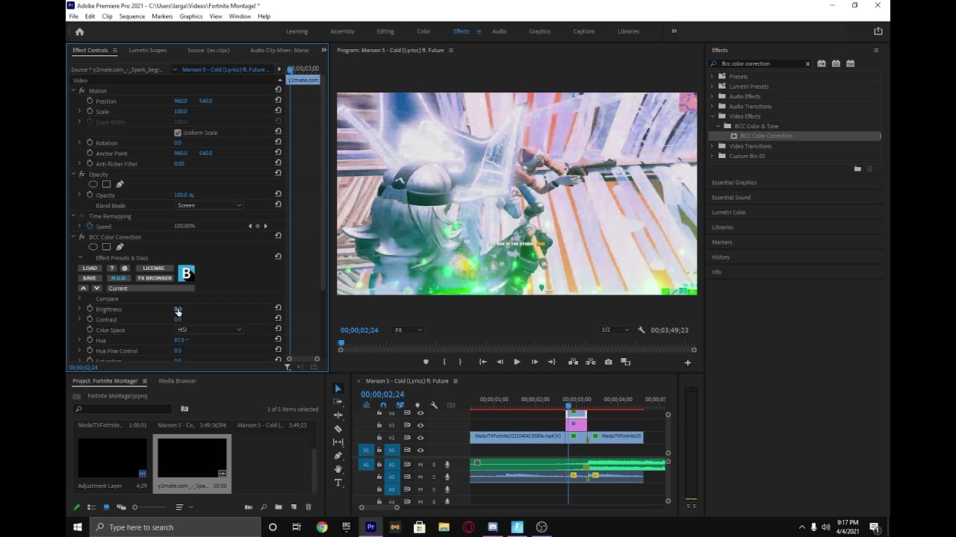Toggle the BCC Color Correction fx switch
This screenshot has width=956, height=537.
click(x=82, y=237)
